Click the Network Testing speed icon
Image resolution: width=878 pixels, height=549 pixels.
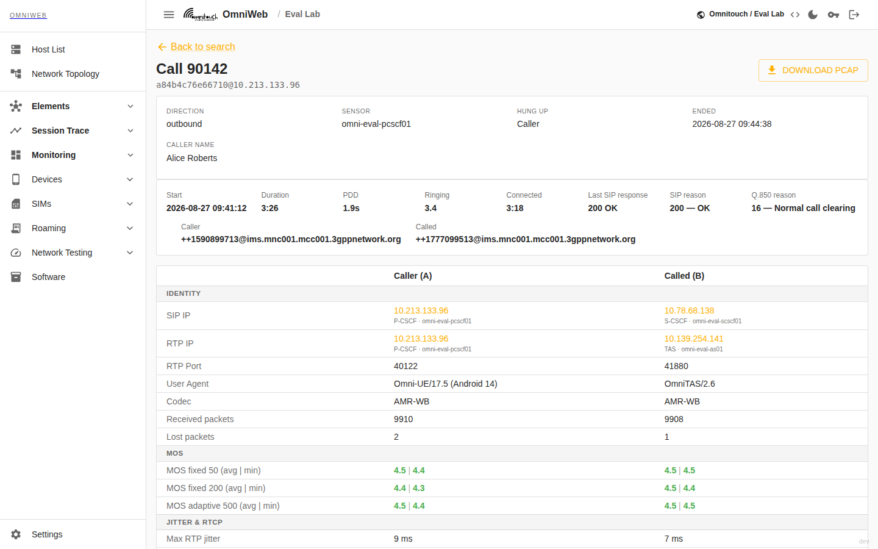(16, 253)
